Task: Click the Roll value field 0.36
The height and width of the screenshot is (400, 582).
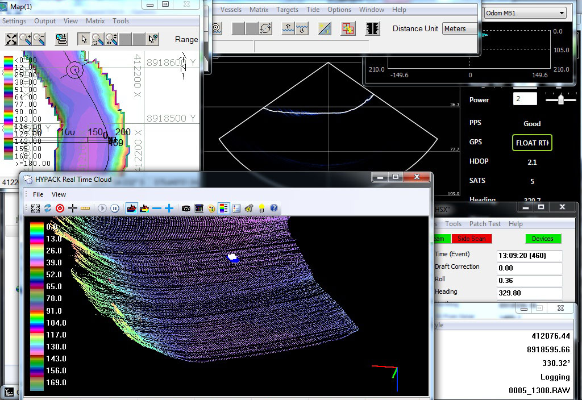Action: 530,281
